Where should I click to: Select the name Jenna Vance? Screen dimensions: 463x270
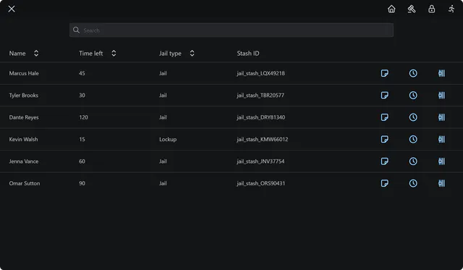pyautogui.click(x=24, y=161)
